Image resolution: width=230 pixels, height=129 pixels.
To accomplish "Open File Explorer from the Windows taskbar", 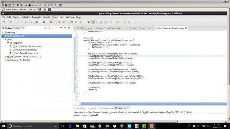I will point(77,126).
